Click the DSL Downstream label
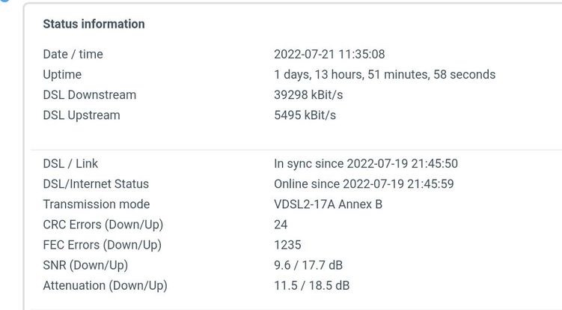This screenshot has height=310, width=562. (90, 95)
